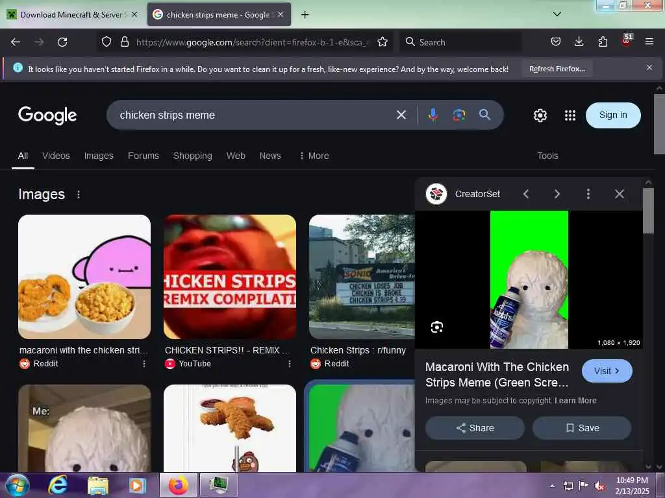Open a new tab with plus button
The width and height of the screenshot is (665, 498).
pyautogui.click(x=305, y=15)
